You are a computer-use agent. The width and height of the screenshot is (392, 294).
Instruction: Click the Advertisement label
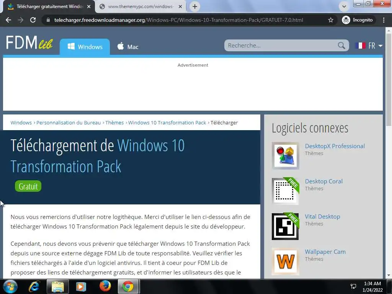tap(193, 65)
